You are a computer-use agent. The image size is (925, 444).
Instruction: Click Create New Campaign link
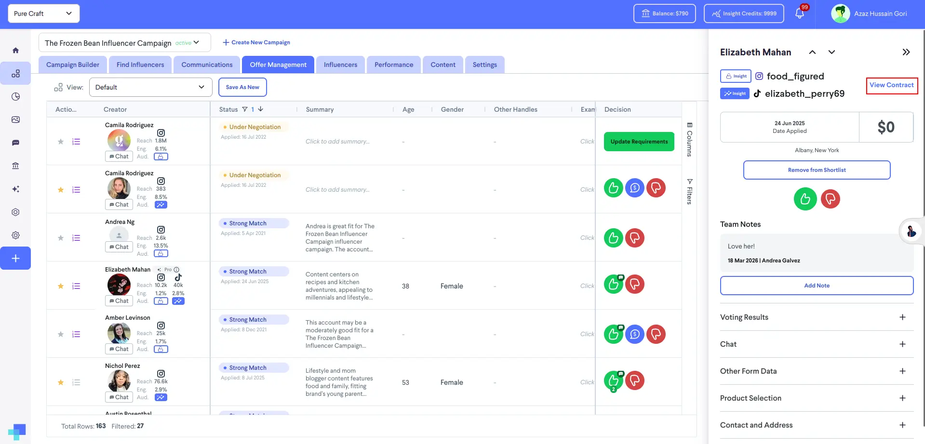tap(256, 42)
